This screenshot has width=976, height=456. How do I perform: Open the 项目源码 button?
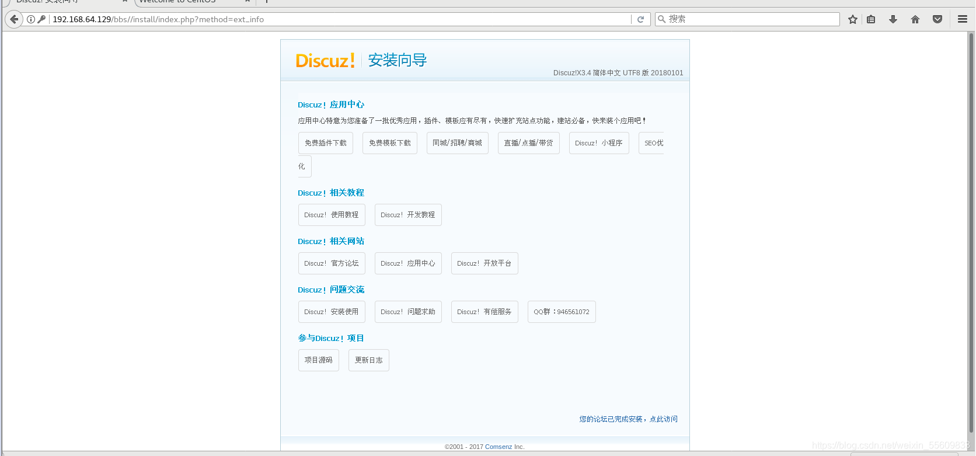pyautogui.click(x=319, y=360)
